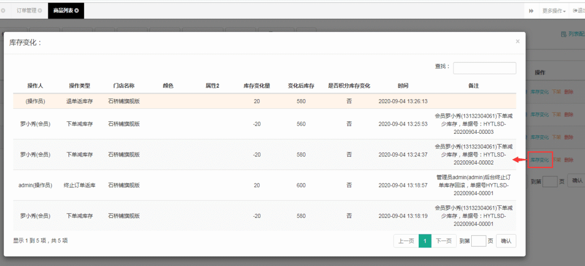The width and height of the screenshot is (585, 266).
Task: Sort by the 操作人 column header
Action: pos(35,86)
